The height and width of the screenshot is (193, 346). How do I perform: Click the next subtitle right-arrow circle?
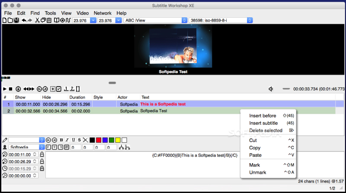[x=54, y=140]
